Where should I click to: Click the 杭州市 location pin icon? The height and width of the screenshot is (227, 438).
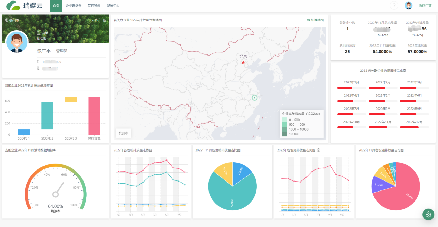click(7, 20)
